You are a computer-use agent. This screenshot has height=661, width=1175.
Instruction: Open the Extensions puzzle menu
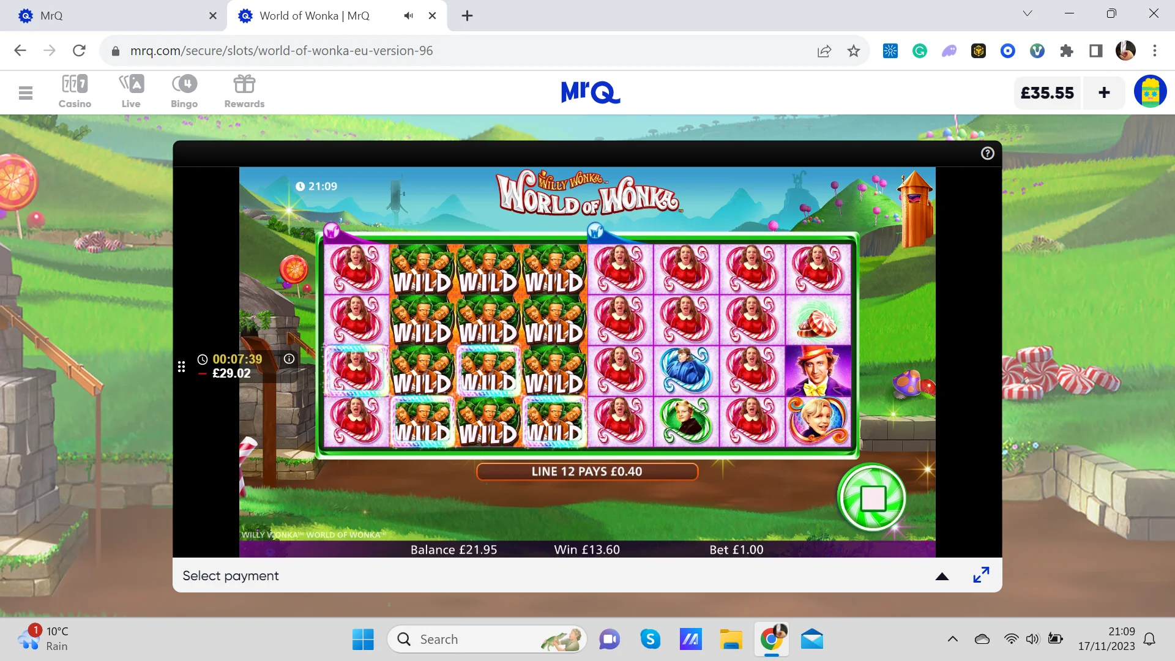(1067, 51)
